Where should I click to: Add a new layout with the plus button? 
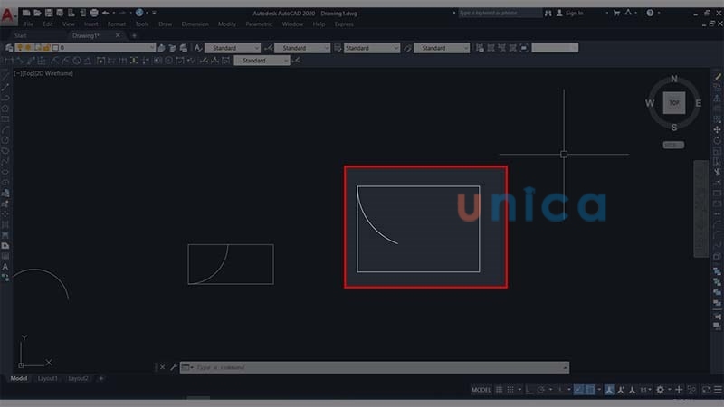tap(101, 378)
